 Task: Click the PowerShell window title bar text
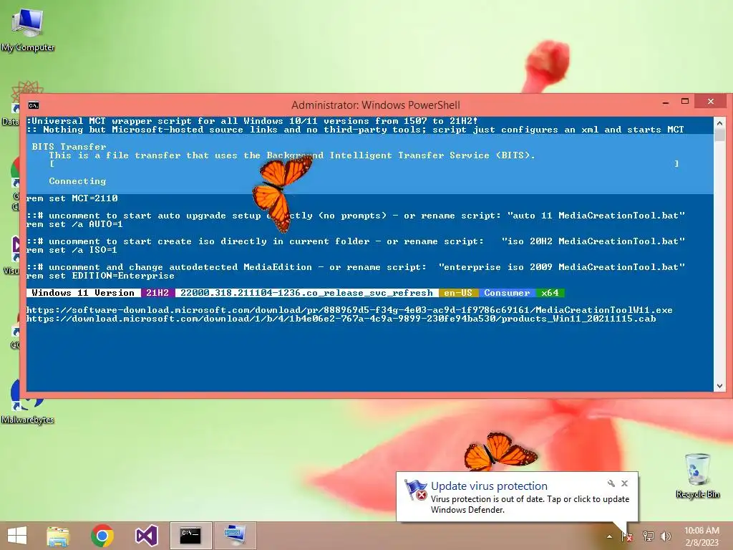point(375,105)
